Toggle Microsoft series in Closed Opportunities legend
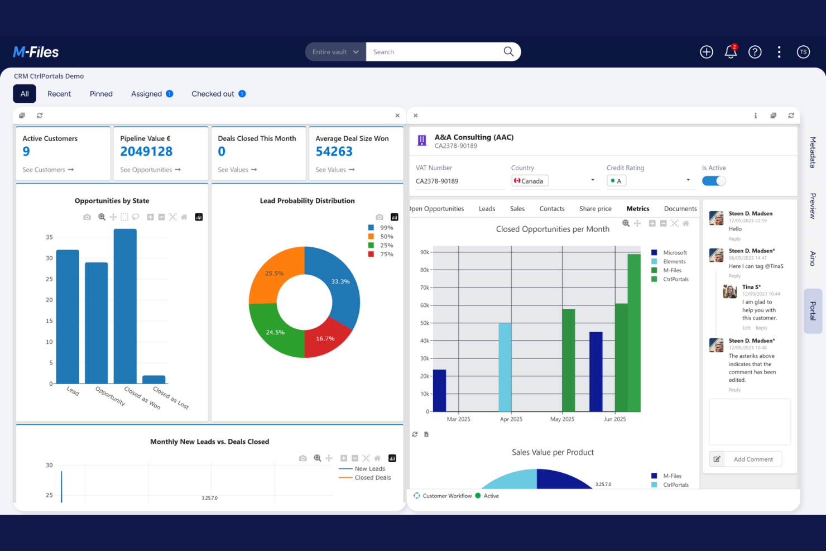The image size is (826, 551). click(669, 253)
